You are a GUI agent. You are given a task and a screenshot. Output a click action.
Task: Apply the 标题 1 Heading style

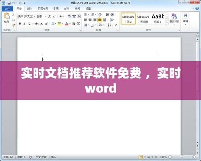click(x=158, y=19)
